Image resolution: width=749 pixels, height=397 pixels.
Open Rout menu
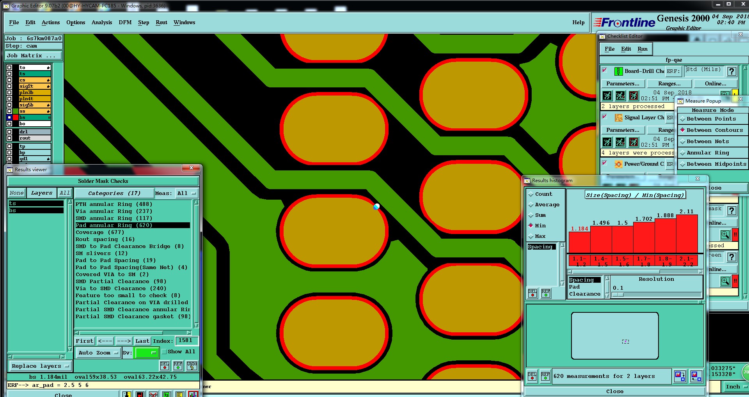click(162, 23)
